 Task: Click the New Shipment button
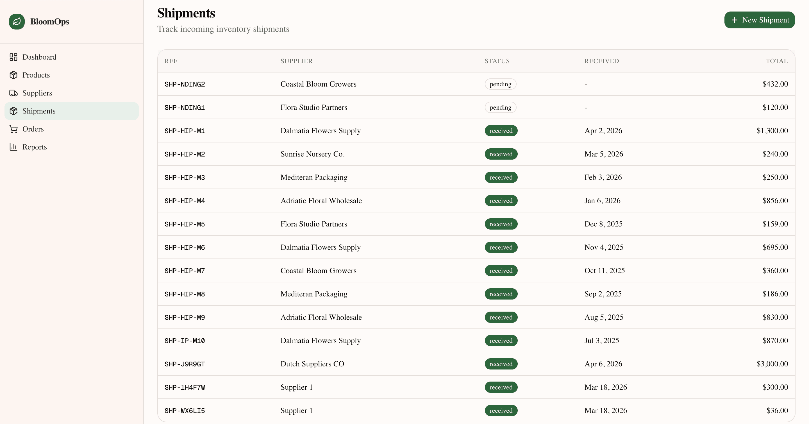[760, 20]
